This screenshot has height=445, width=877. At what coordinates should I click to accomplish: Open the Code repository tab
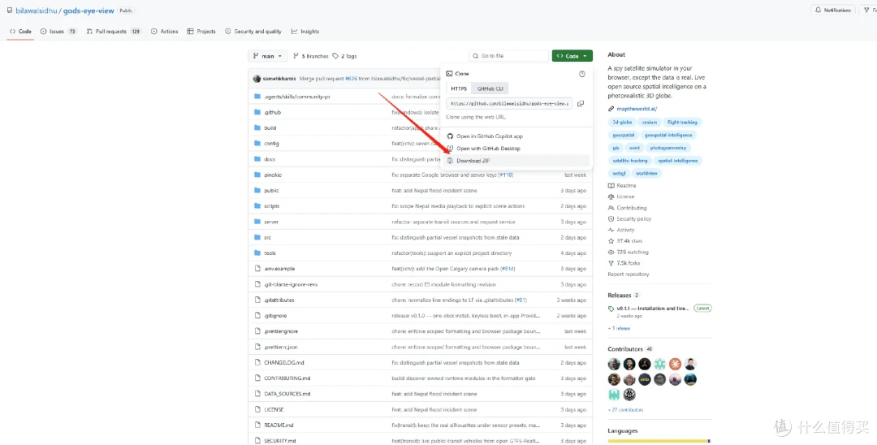[20, 32]
